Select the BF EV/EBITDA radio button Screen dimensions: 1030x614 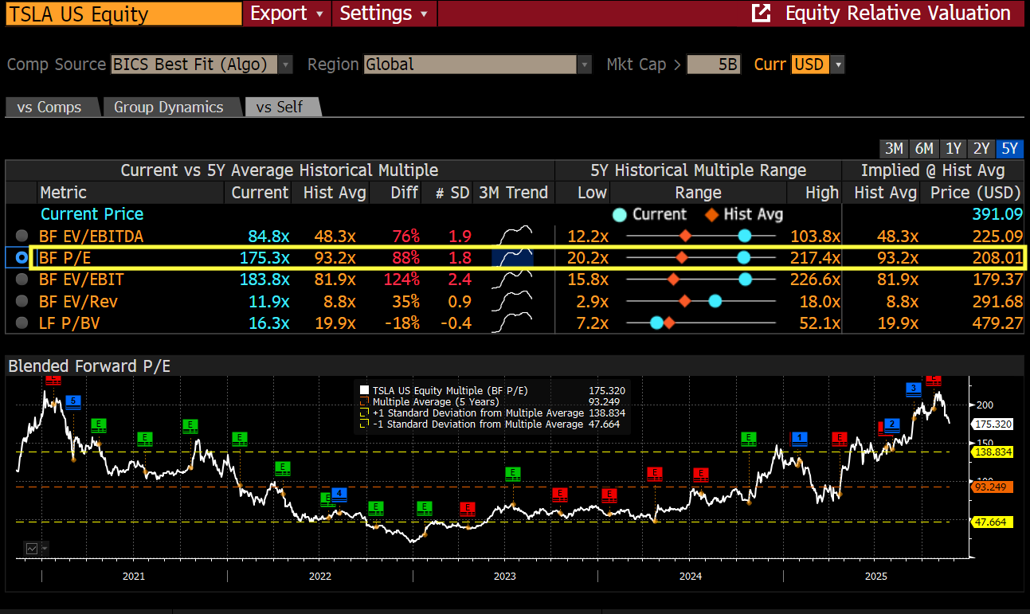tap(22, 236)
